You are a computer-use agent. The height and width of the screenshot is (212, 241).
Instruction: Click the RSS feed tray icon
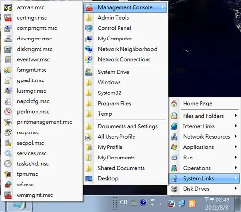click(x=192, y=204)
